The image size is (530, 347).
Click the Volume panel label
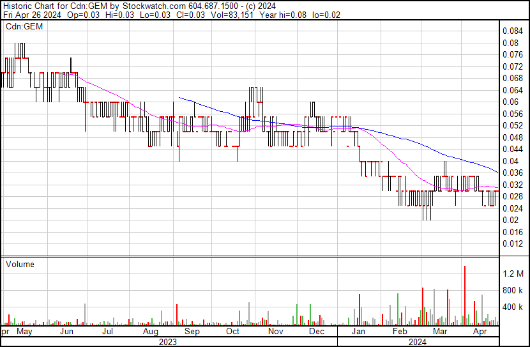pyautogui.click(x=20, y=264)
